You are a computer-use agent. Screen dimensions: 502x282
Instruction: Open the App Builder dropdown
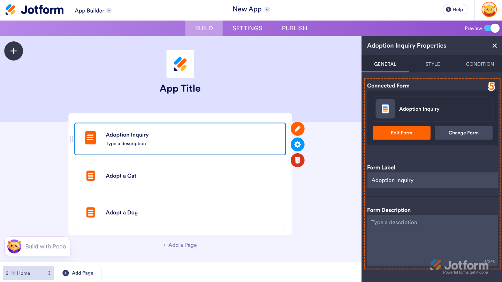[93, 10]
